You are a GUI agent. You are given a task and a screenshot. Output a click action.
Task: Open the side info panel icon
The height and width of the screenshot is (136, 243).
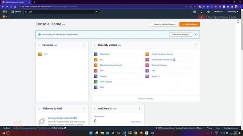[x=238, y=22]
